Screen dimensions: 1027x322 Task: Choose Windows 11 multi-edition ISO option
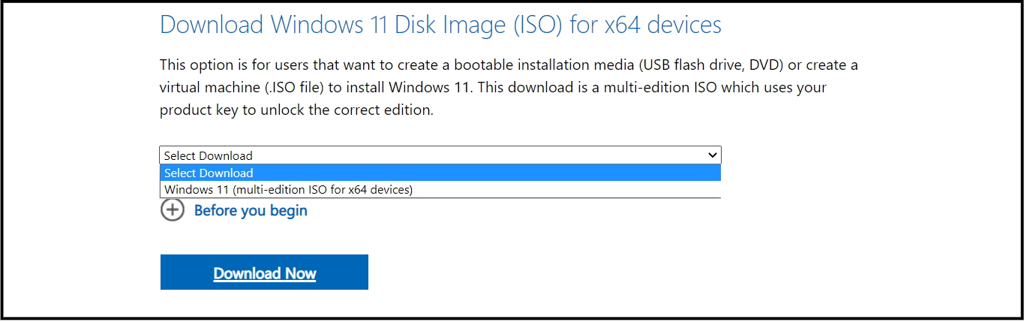click(289, 190)
